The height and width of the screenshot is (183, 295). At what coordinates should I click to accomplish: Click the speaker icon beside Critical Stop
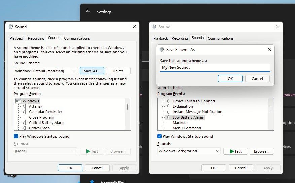pyautogui.click(x=24, y=128)
